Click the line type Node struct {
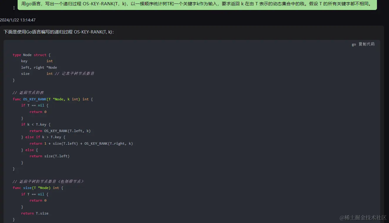Screen dimensions: 389x223 point(32,55)
